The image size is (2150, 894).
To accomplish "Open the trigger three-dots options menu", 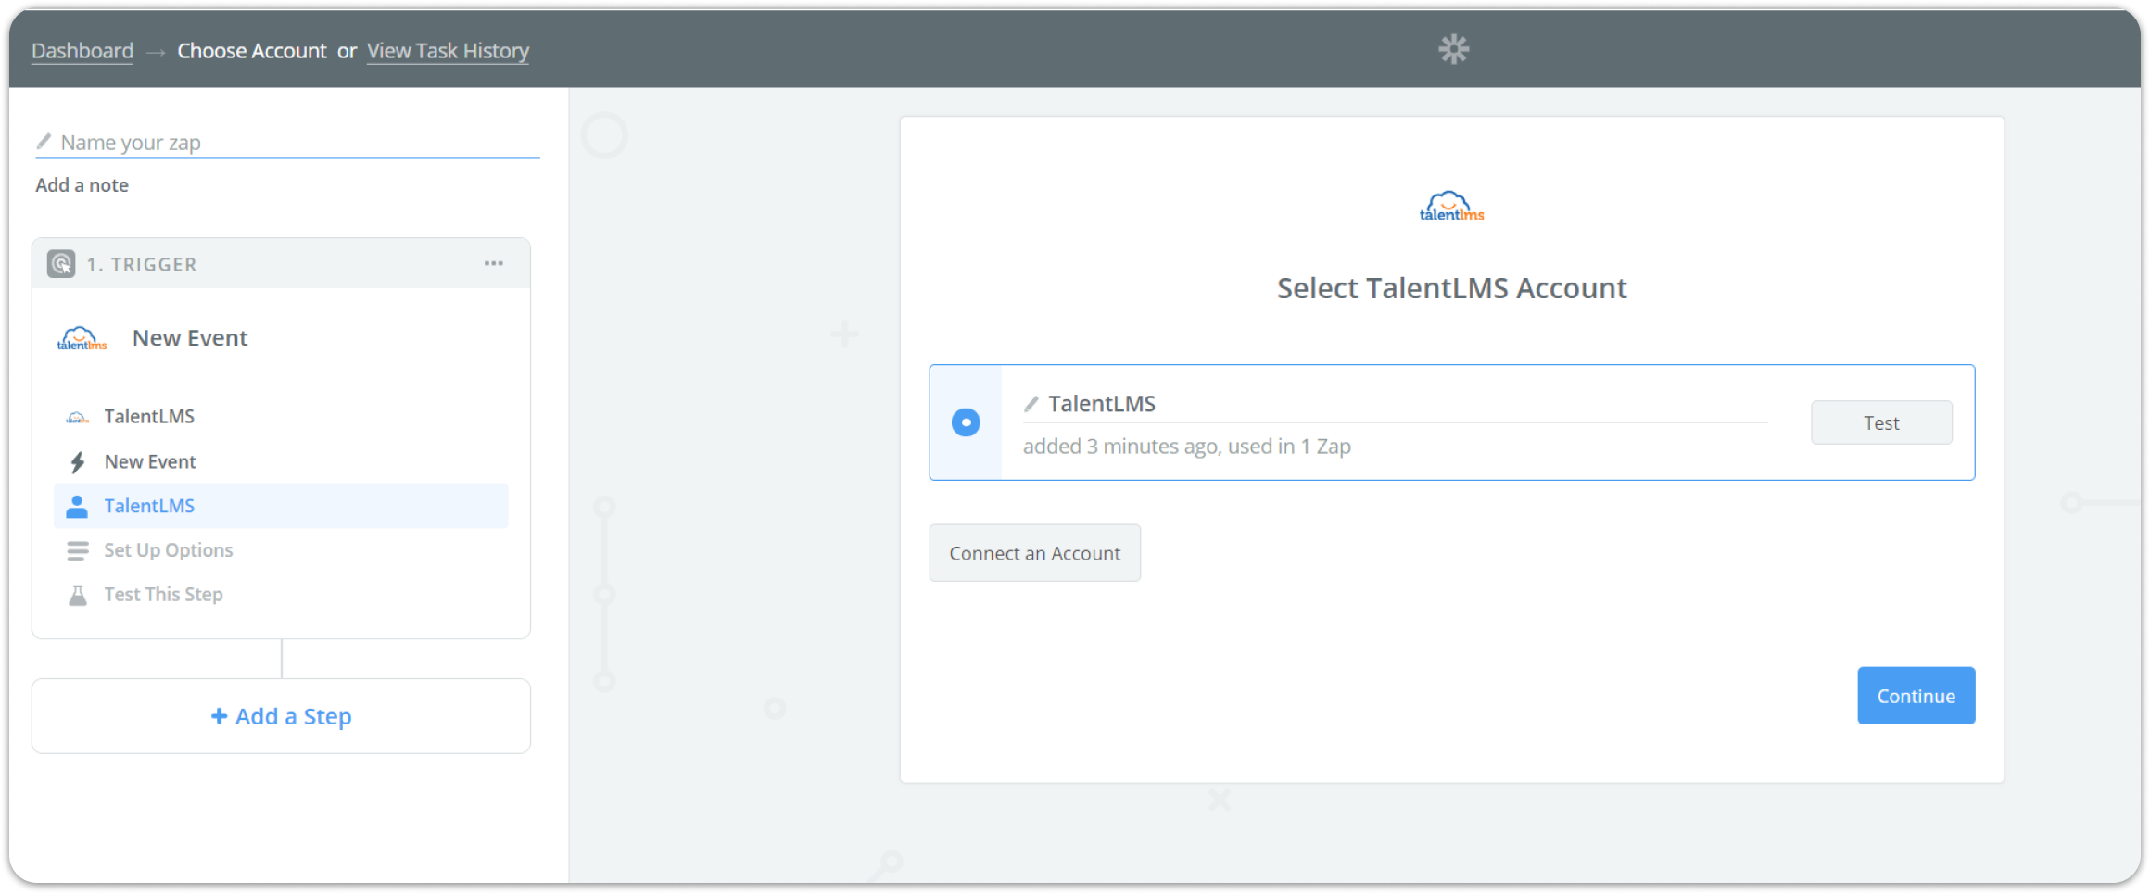I will tap(493, 264).
